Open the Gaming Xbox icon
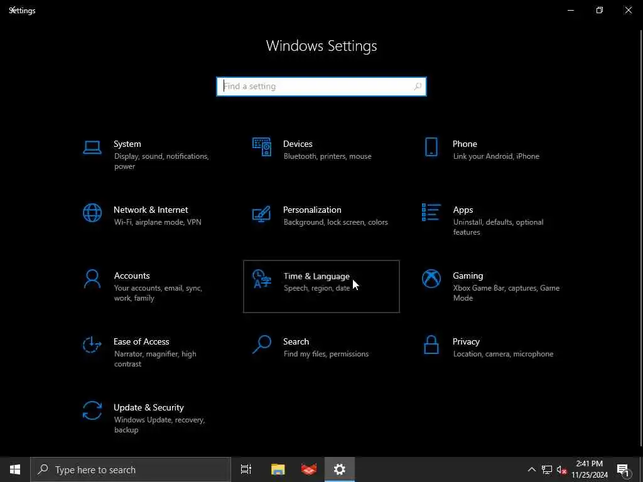 431,279
